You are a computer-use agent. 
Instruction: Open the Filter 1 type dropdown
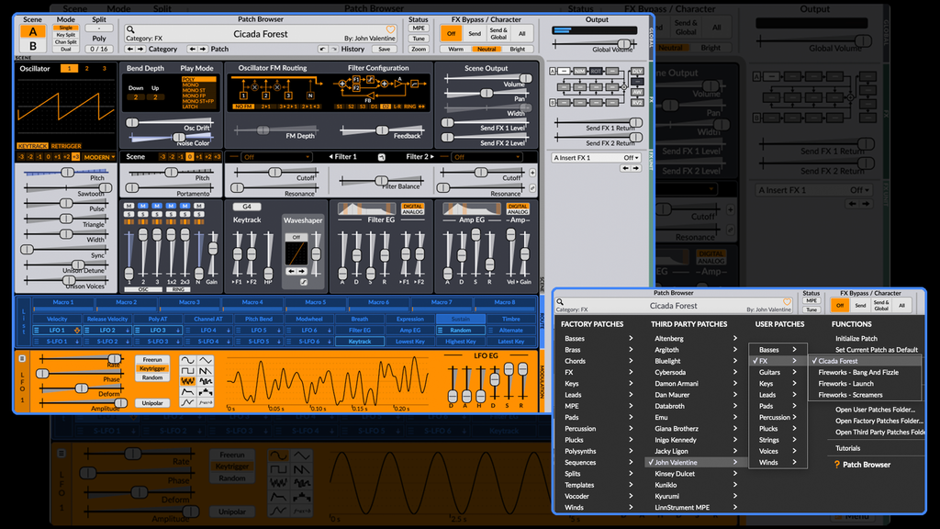pyautogui.click(x=275, y=157)
